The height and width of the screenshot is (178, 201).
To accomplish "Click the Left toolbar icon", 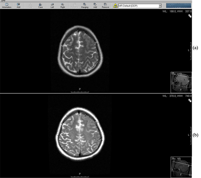I will click(52, 5).
